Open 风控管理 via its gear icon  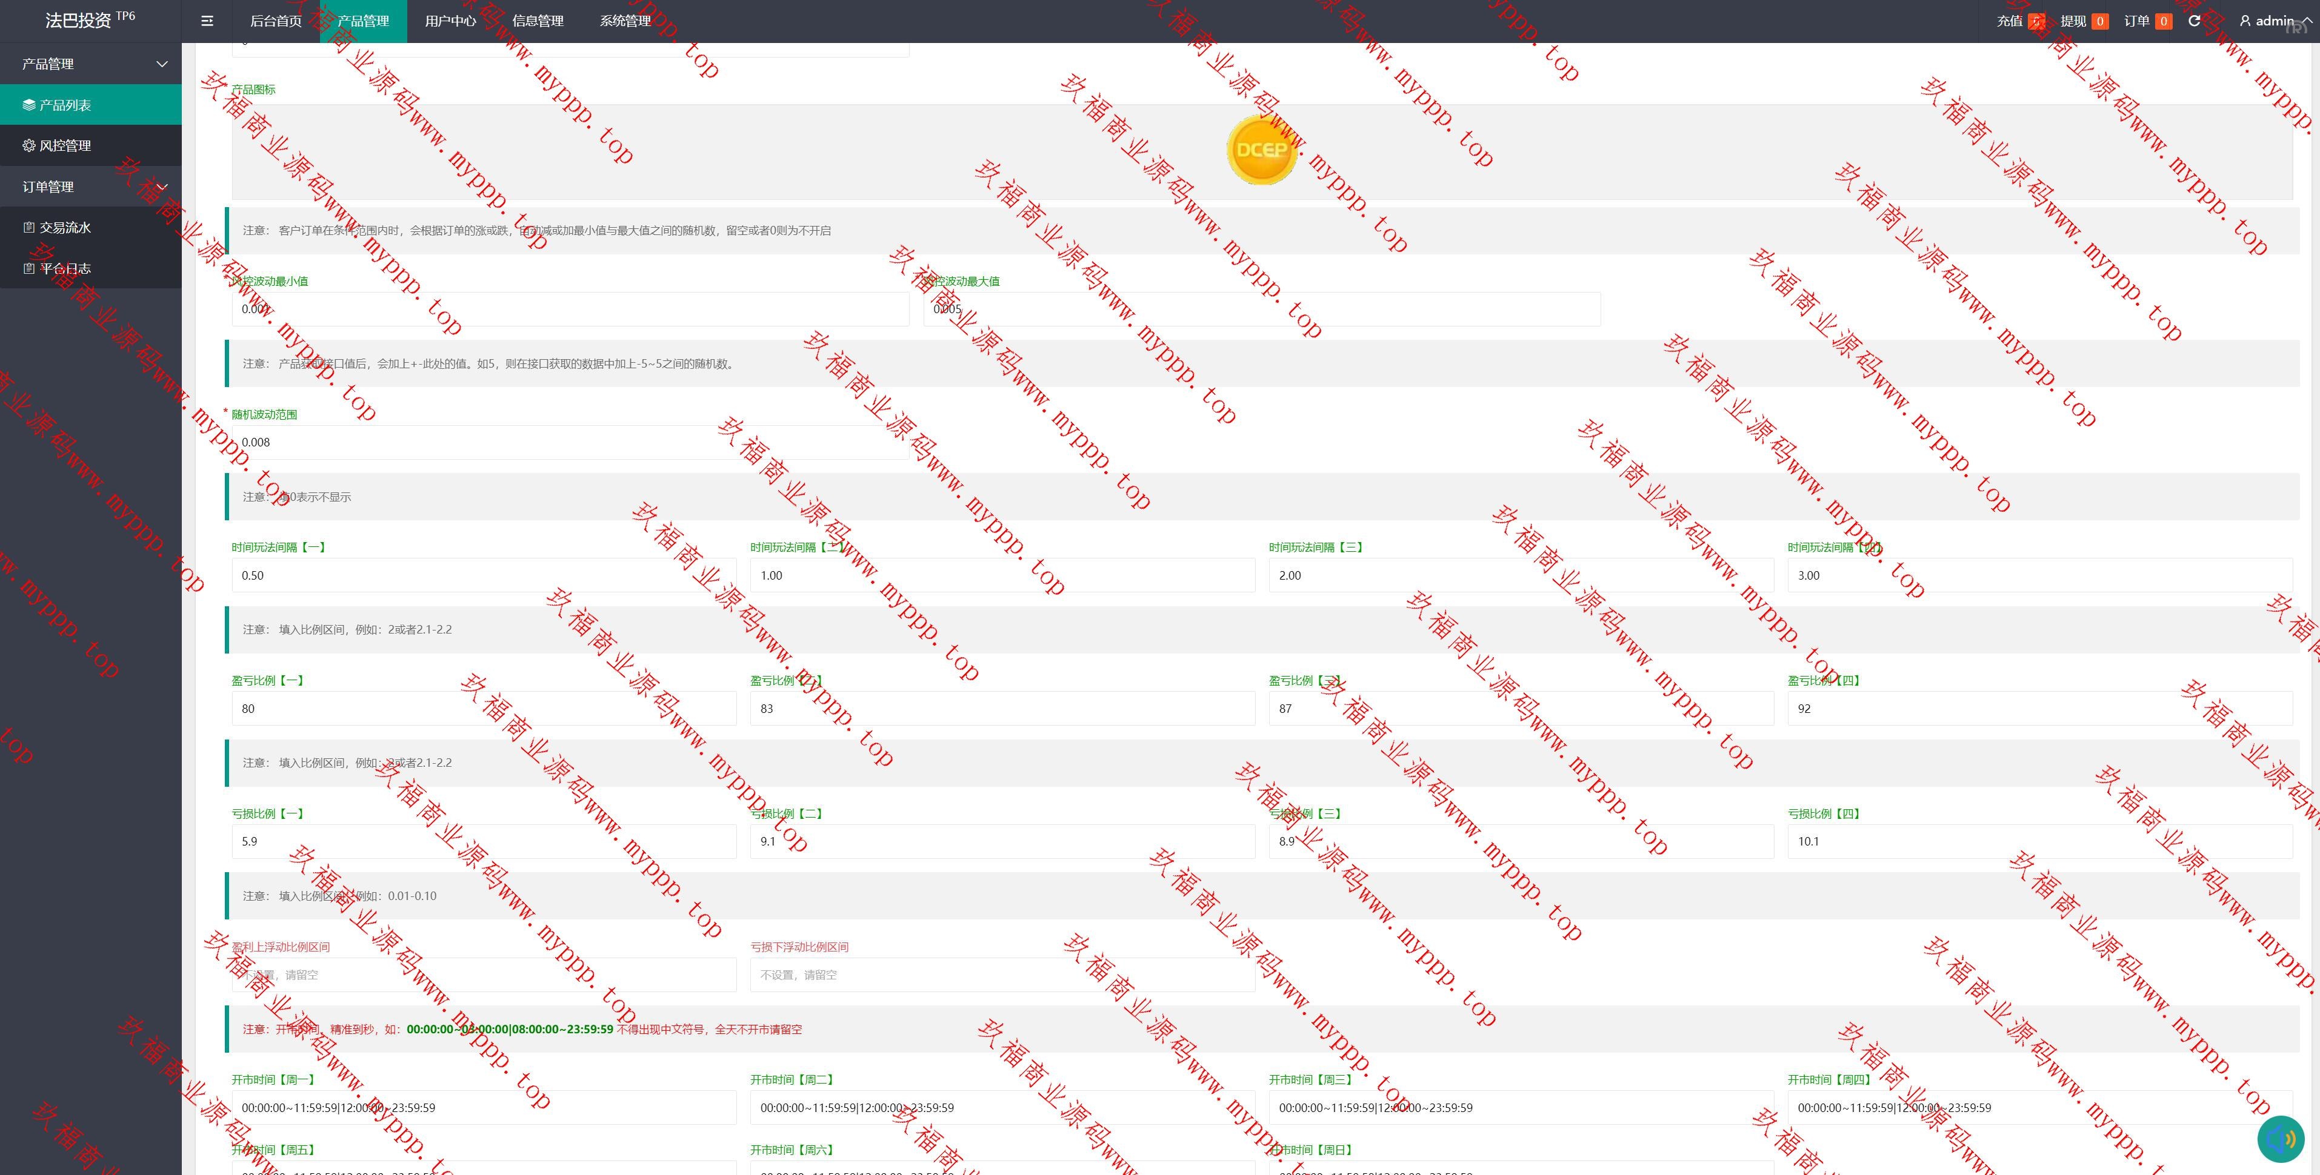pos(29,146)
